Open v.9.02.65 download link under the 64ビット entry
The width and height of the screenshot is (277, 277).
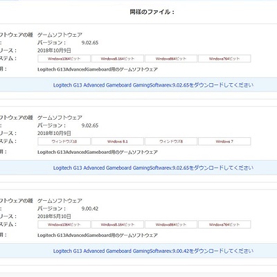[153, 85]
